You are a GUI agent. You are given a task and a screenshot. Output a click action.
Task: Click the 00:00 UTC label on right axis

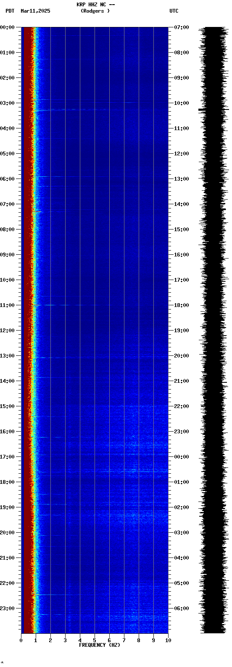click(x=182, y=457)
